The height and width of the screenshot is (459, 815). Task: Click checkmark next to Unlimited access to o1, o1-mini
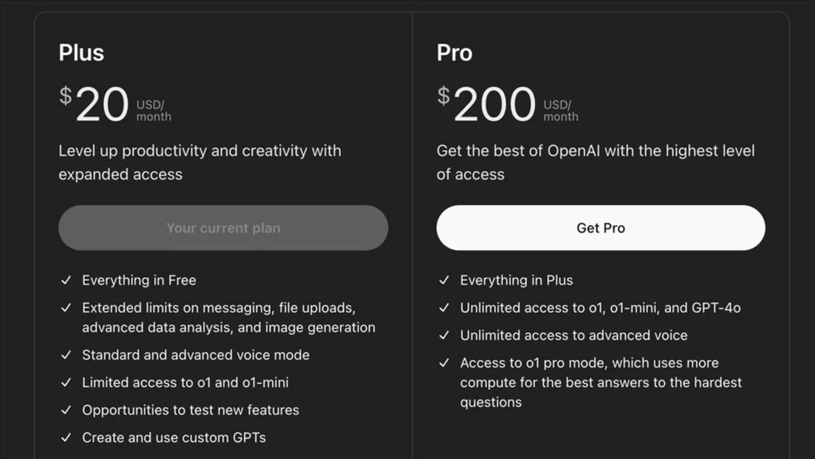click(x=444, y=308)
